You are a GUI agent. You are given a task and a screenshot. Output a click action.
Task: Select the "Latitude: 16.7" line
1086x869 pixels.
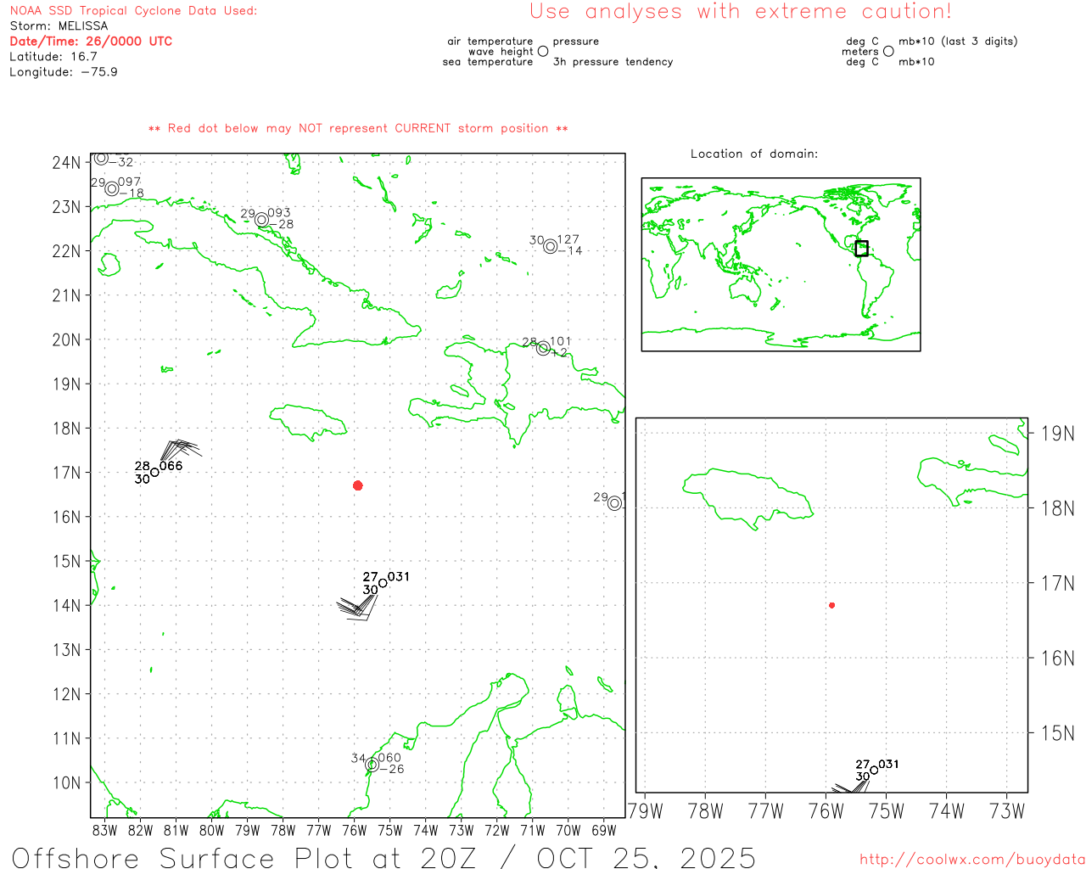tap(53, 56)
